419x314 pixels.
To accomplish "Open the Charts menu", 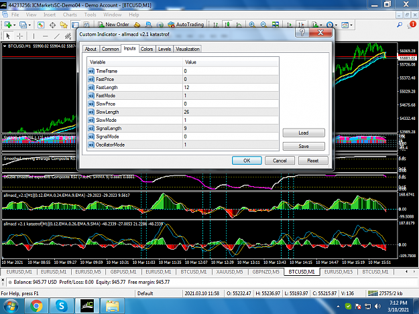I will tap(70, 15).
